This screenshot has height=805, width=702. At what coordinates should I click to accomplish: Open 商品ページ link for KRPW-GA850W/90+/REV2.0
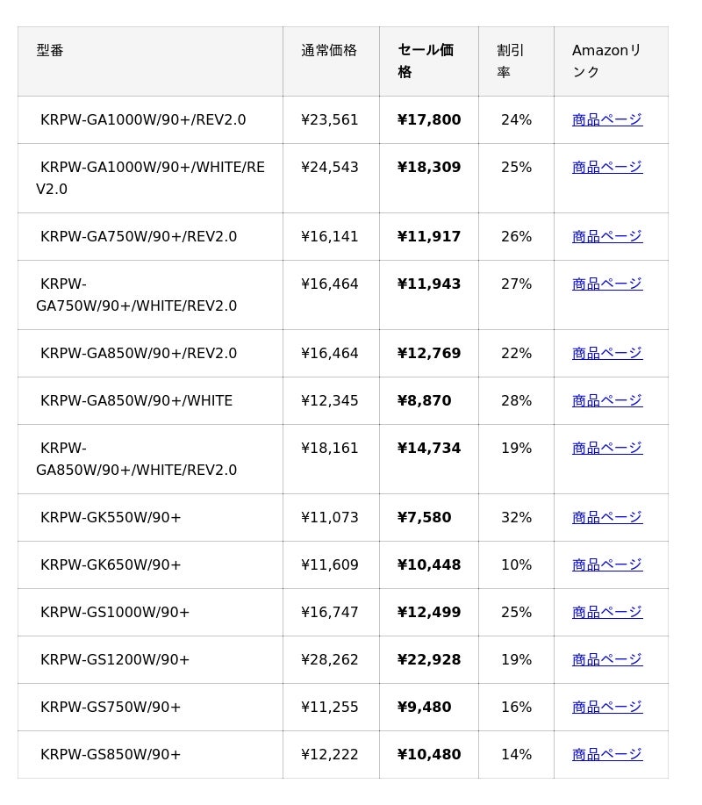pyautogui.click(x=607, y=353)
